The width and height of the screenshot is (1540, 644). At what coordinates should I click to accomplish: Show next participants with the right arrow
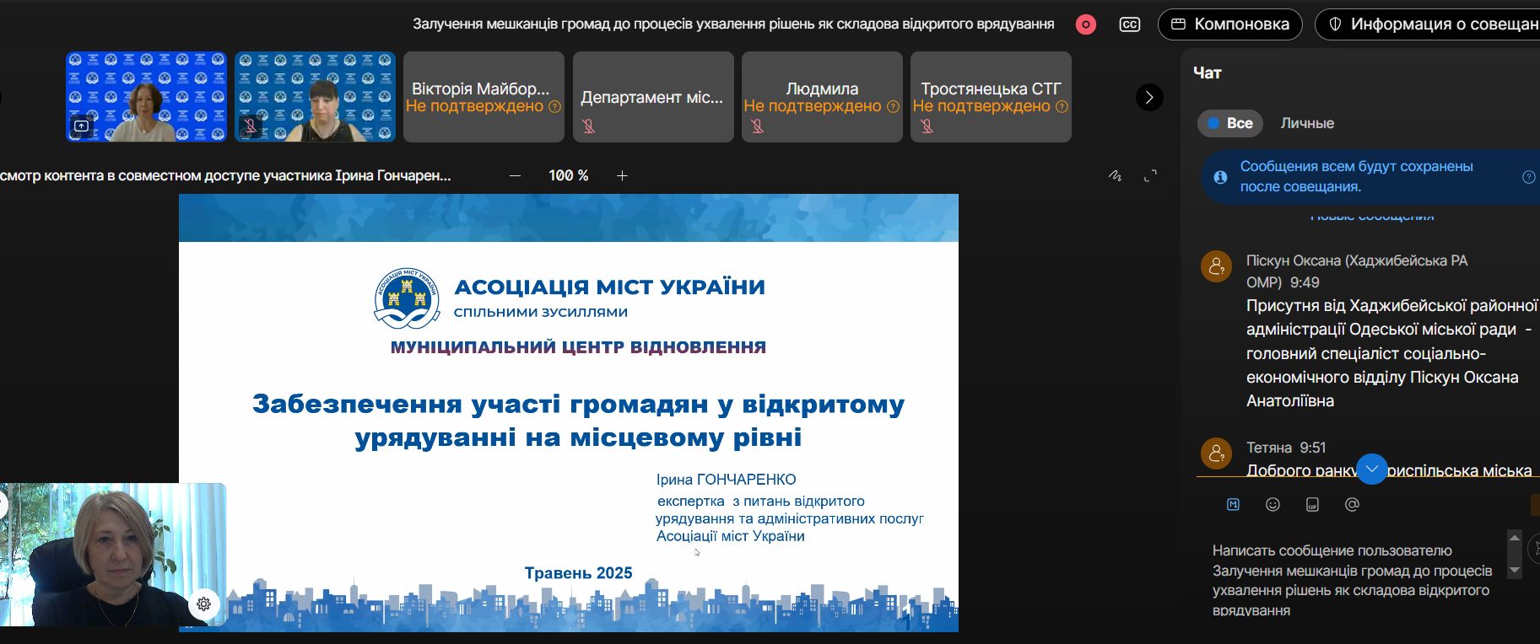1148,98
